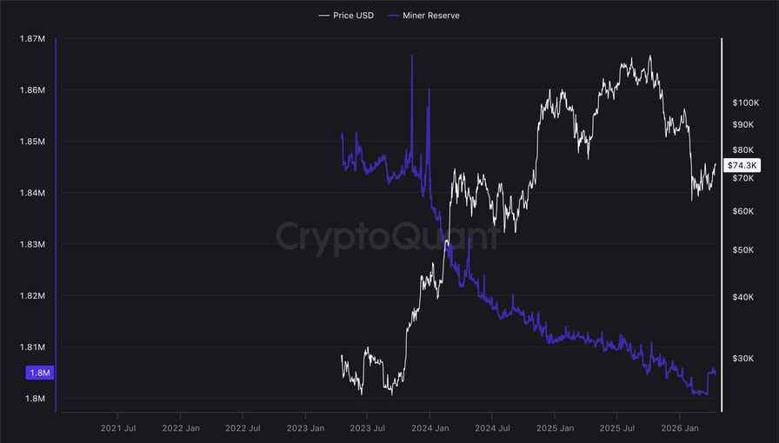Click the CryptoQuant watermark in the chart

pyautogui.click(x=388, y=236)
